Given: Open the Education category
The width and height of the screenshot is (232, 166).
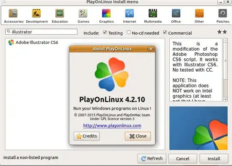Looking at the screenshot, I should pos(60,16).
